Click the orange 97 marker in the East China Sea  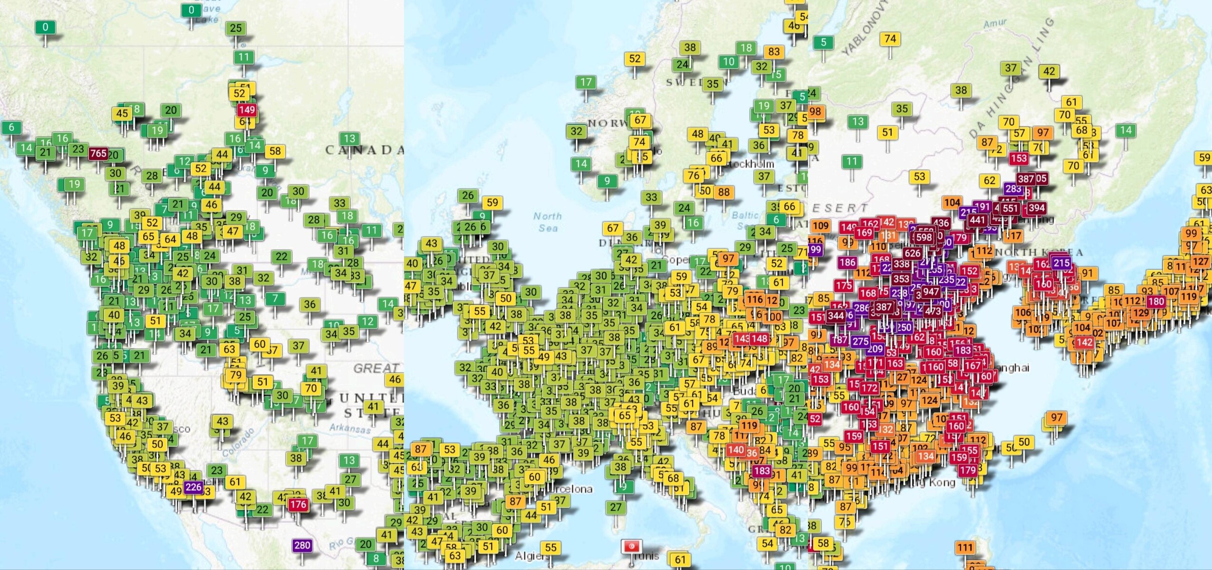[x=1056, y=418]
